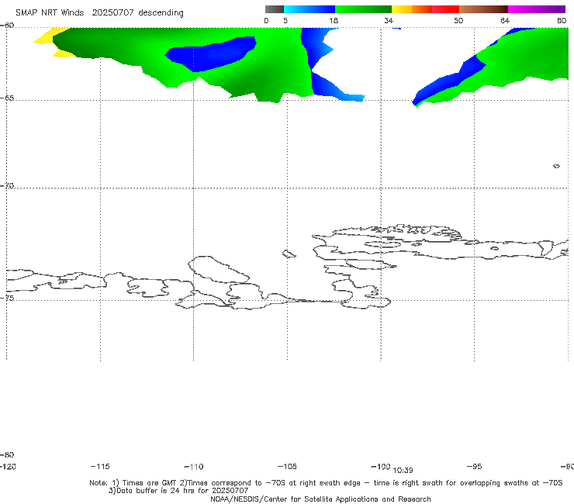Screen dimensions: 574x504
Task: Click the red segment of the color bar
Action: point(445,9)
